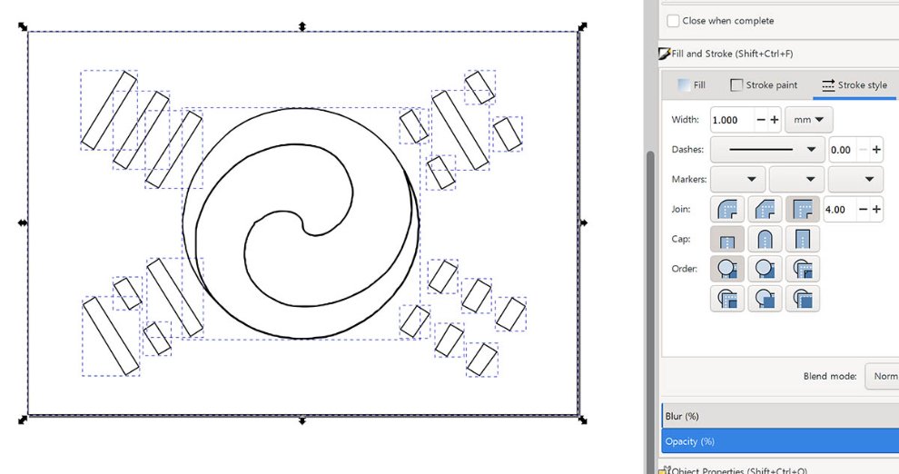Switch to the Fill tab
Viewport: 899px width, 474px height.
690,85
